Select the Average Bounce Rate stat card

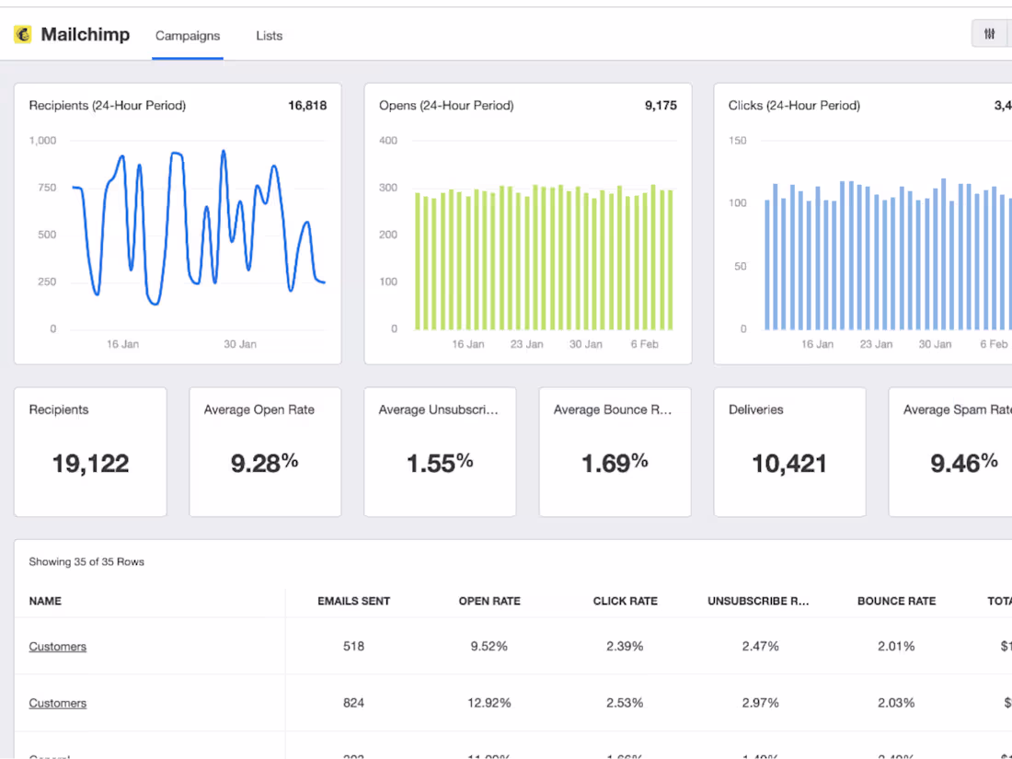click(x=615, y=452)
